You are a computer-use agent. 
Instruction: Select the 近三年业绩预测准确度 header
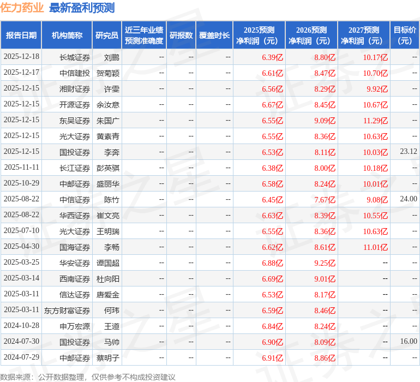tap(144, 35)
